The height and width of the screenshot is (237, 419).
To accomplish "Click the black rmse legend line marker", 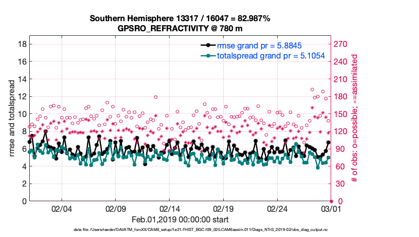I will pyautogui.click(x=207, y=45).
